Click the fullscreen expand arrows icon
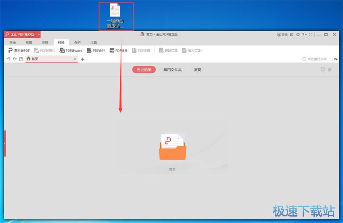 310,35
